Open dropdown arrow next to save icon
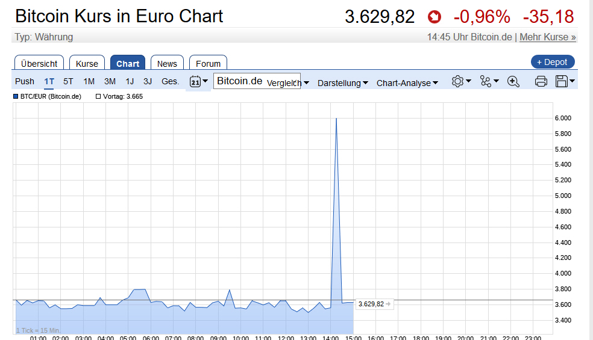Screen dimensions: 593x340 click(572, 81)
